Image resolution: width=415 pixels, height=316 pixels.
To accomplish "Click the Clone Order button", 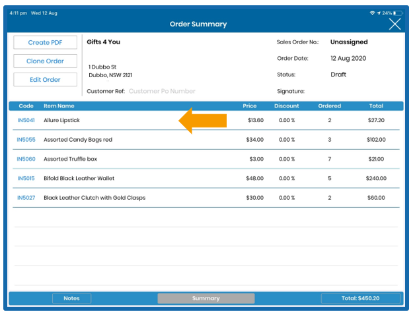I will 45,61.
